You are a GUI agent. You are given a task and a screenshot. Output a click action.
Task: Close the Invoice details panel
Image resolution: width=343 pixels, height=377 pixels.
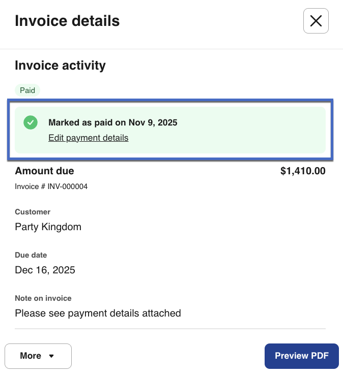tap(316, 21)
